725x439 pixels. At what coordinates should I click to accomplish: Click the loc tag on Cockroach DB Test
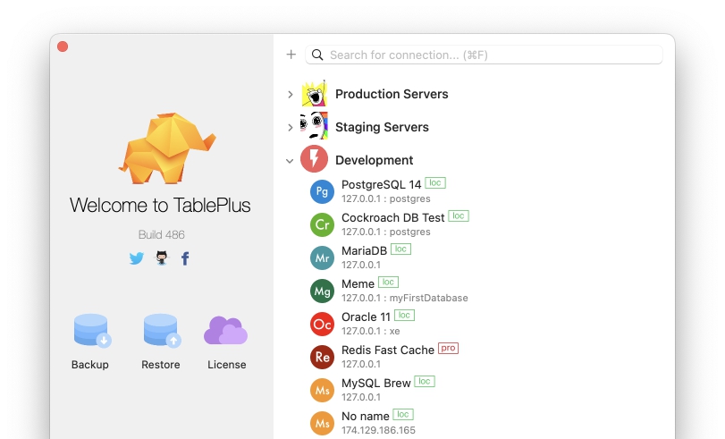[x=459, y=216]
